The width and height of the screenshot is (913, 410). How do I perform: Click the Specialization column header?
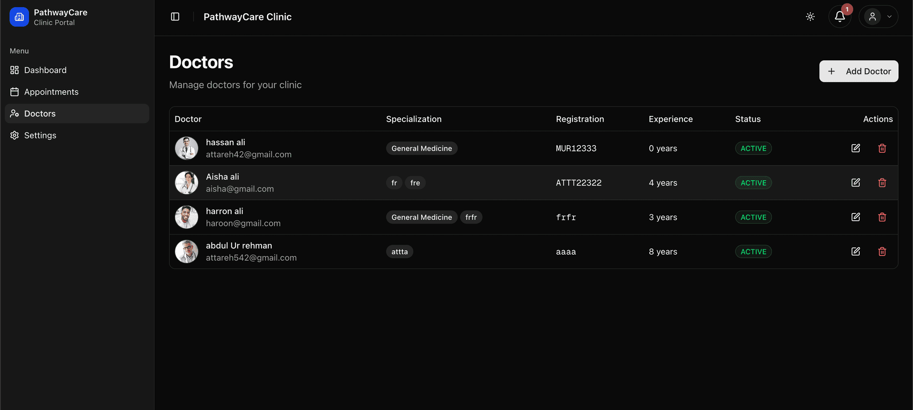(x=414, y=119)
